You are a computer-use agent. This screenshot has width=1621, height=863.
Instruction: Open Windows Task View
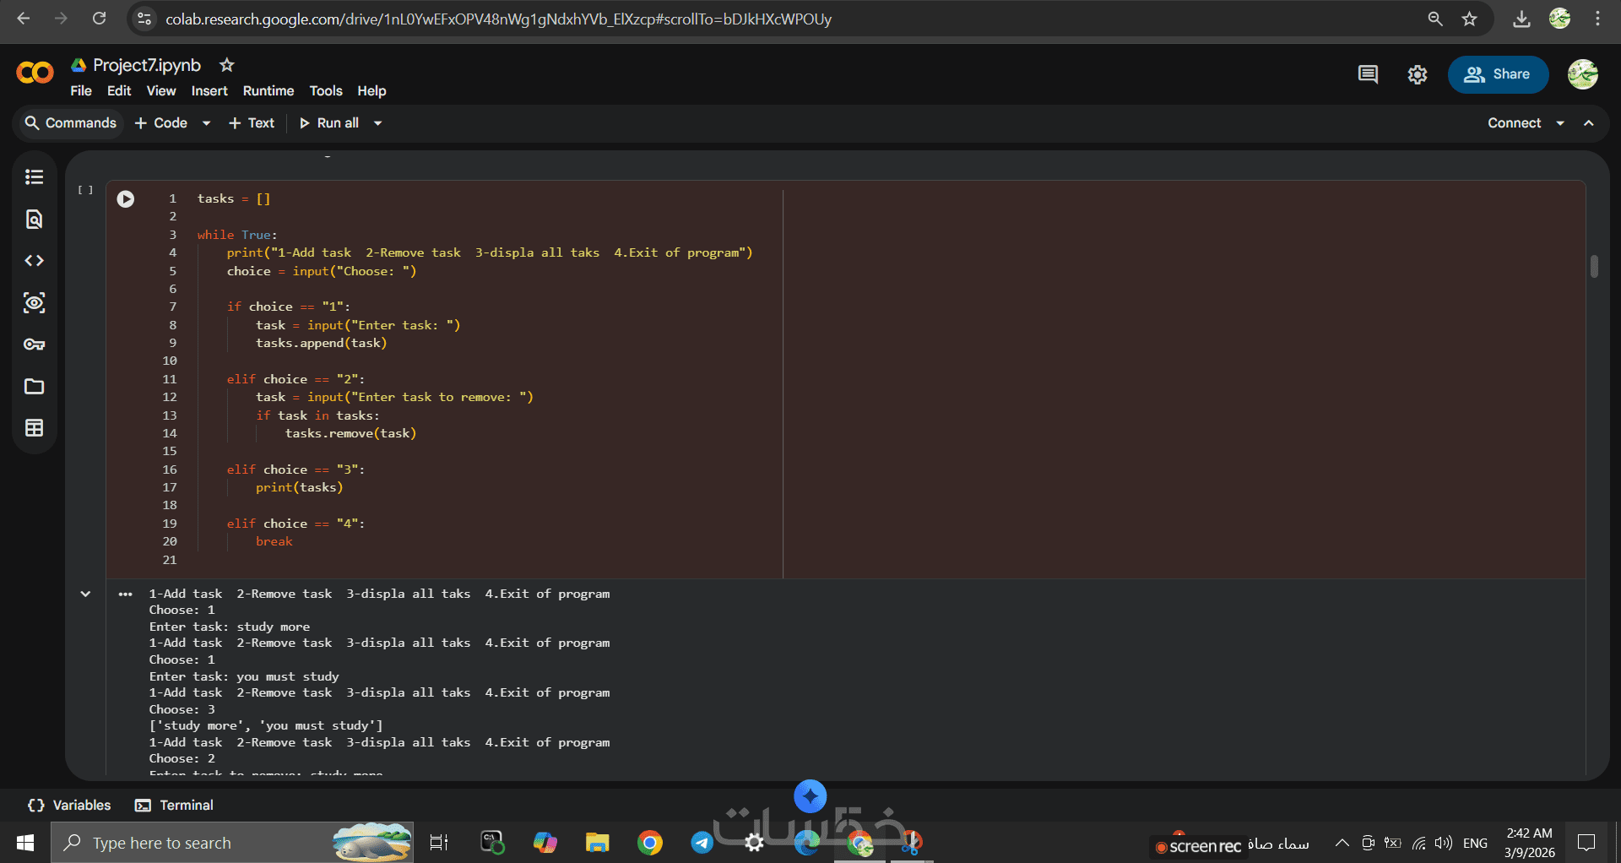439,843
